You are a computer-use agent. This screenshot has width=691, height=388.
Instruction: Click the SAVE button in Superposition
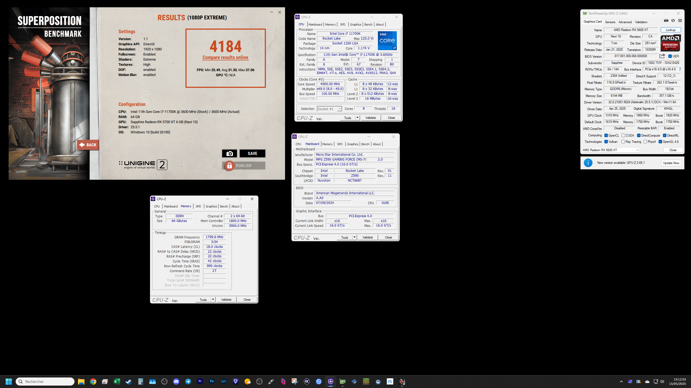click(252, 153)
